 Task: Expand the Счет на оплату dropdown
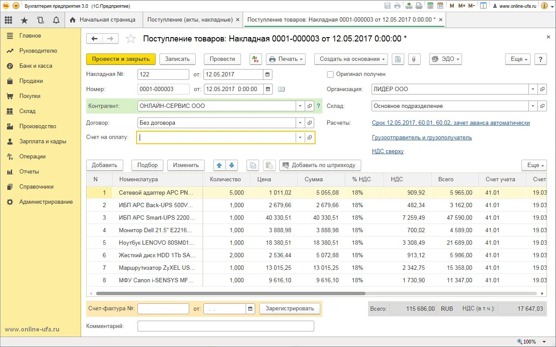coord(300,138)
